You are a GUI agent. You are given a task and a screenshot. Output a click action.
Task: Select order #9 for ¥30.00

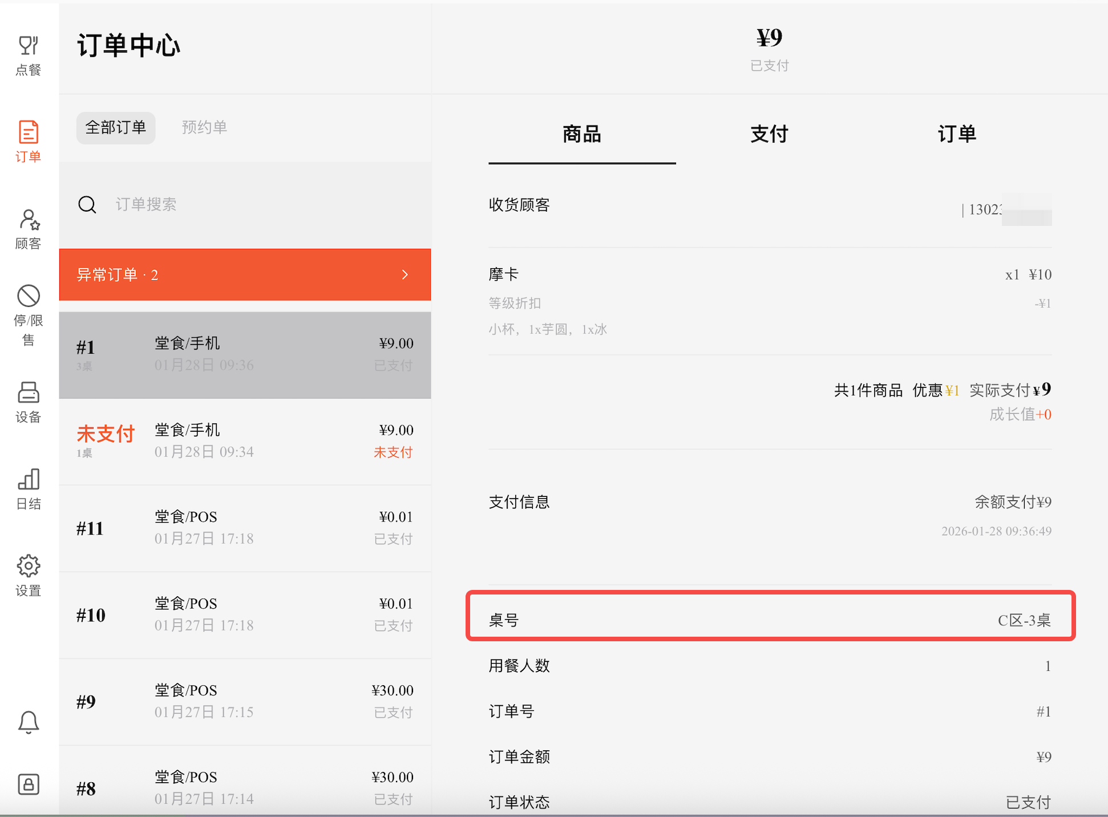pyautogui.click(x=245, y=701)
